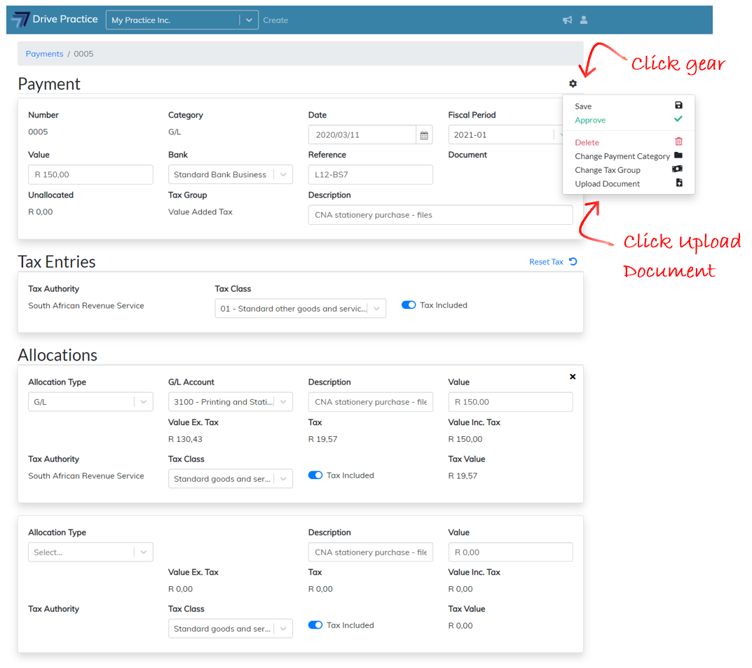This screenshot has height=668, width=752.
Task: Choose Approve from the gear menu
Action: pos(590,120)
